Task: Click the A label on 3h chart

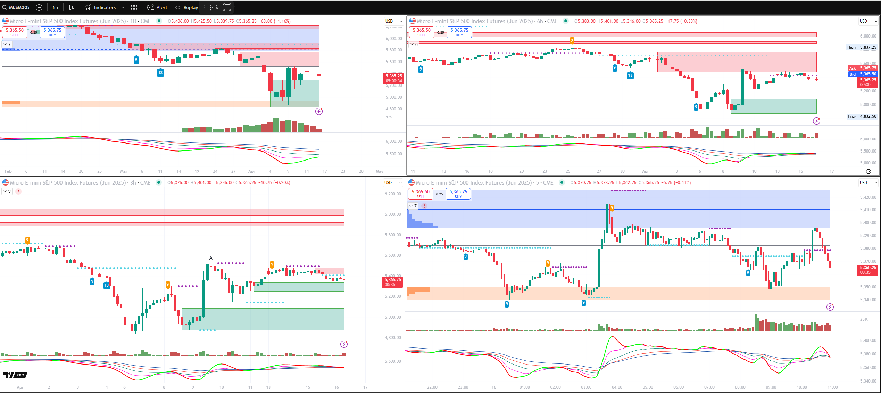Action: coord(211,258)
